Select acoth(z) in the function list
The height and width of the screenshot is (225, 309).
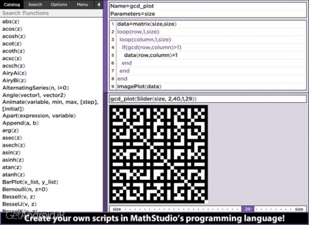coord(14,51)
